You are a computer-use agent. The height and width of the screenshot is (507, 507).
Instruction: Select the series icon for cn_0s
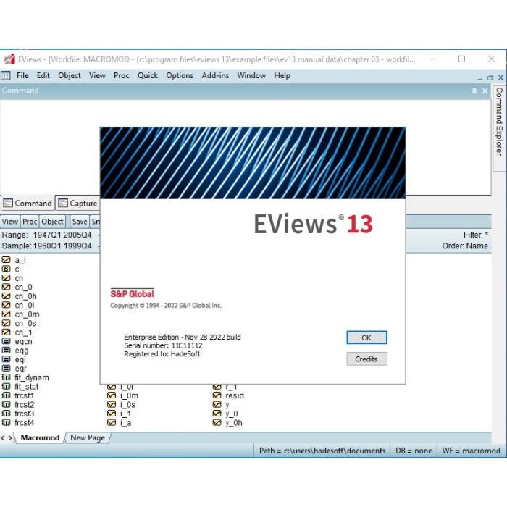click(x=6, y=323)
